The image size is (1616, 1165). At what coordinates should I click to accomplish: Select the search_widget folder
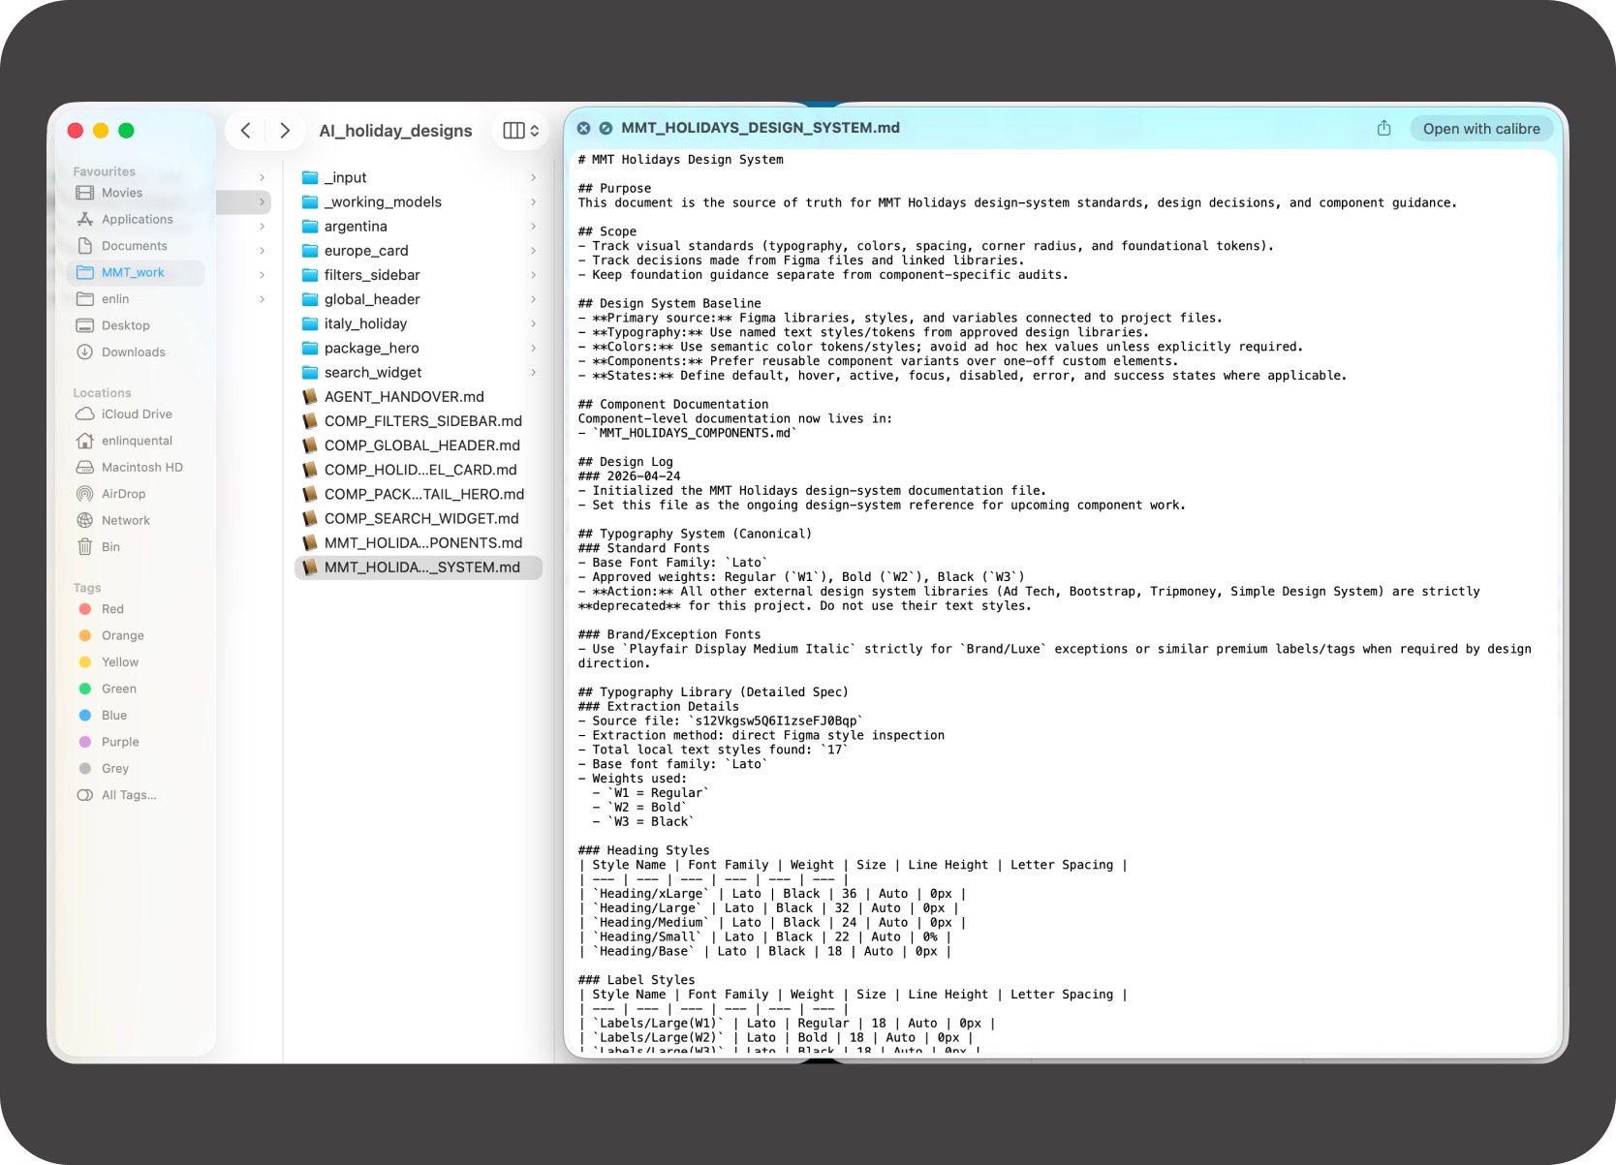(419, 372)
